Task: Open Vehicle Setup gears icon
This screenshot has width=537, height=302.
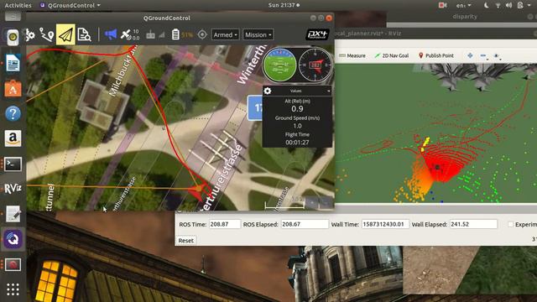Action: [30, 34]
